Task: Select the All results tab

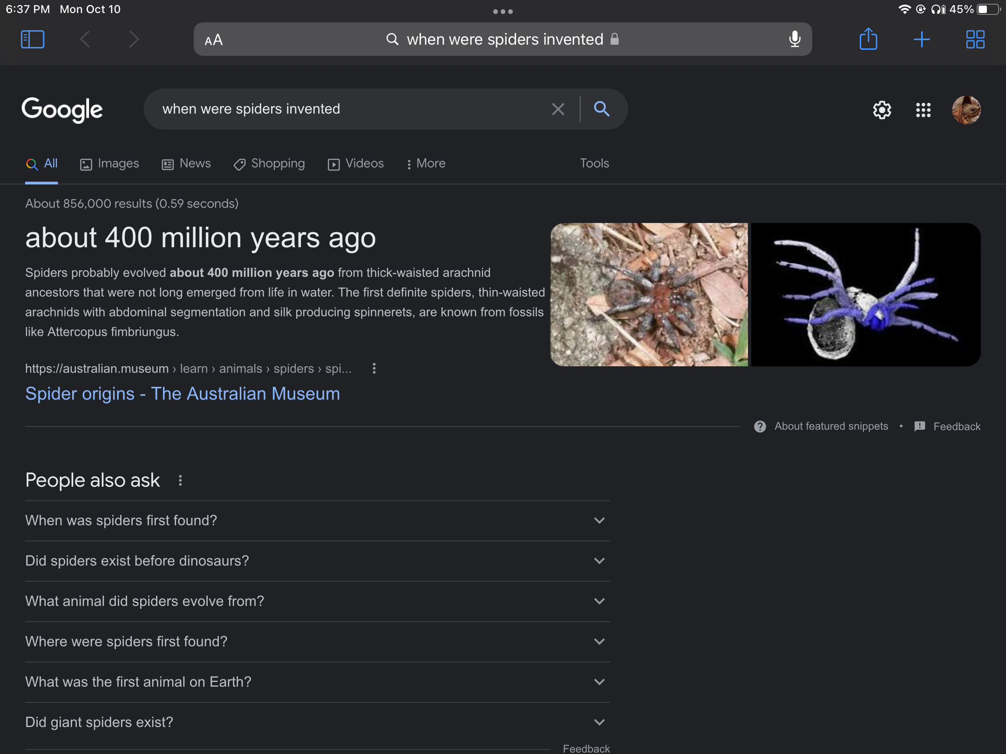Action: coord(41,163)
